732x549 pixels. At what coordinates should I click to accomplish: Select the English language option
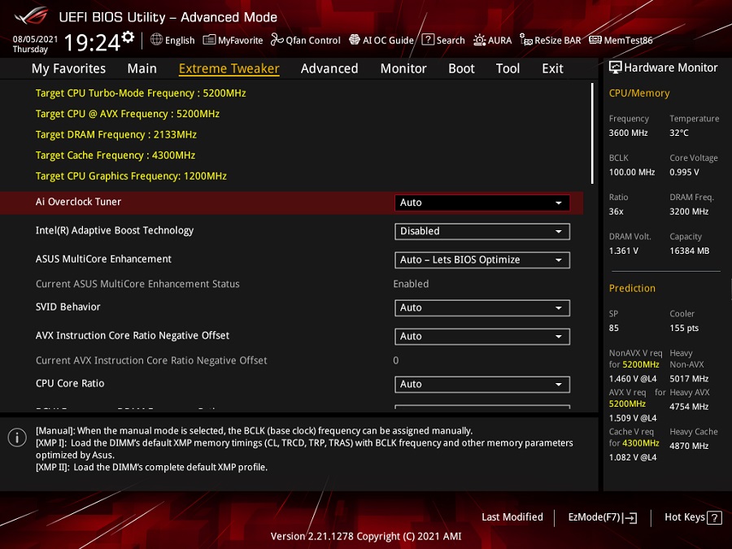pyautogui.click(x=180, y=40)
